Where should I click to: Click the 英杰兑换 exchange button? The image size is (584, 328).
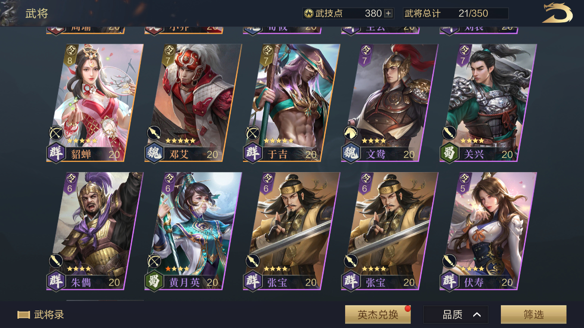tap(378, 315)
